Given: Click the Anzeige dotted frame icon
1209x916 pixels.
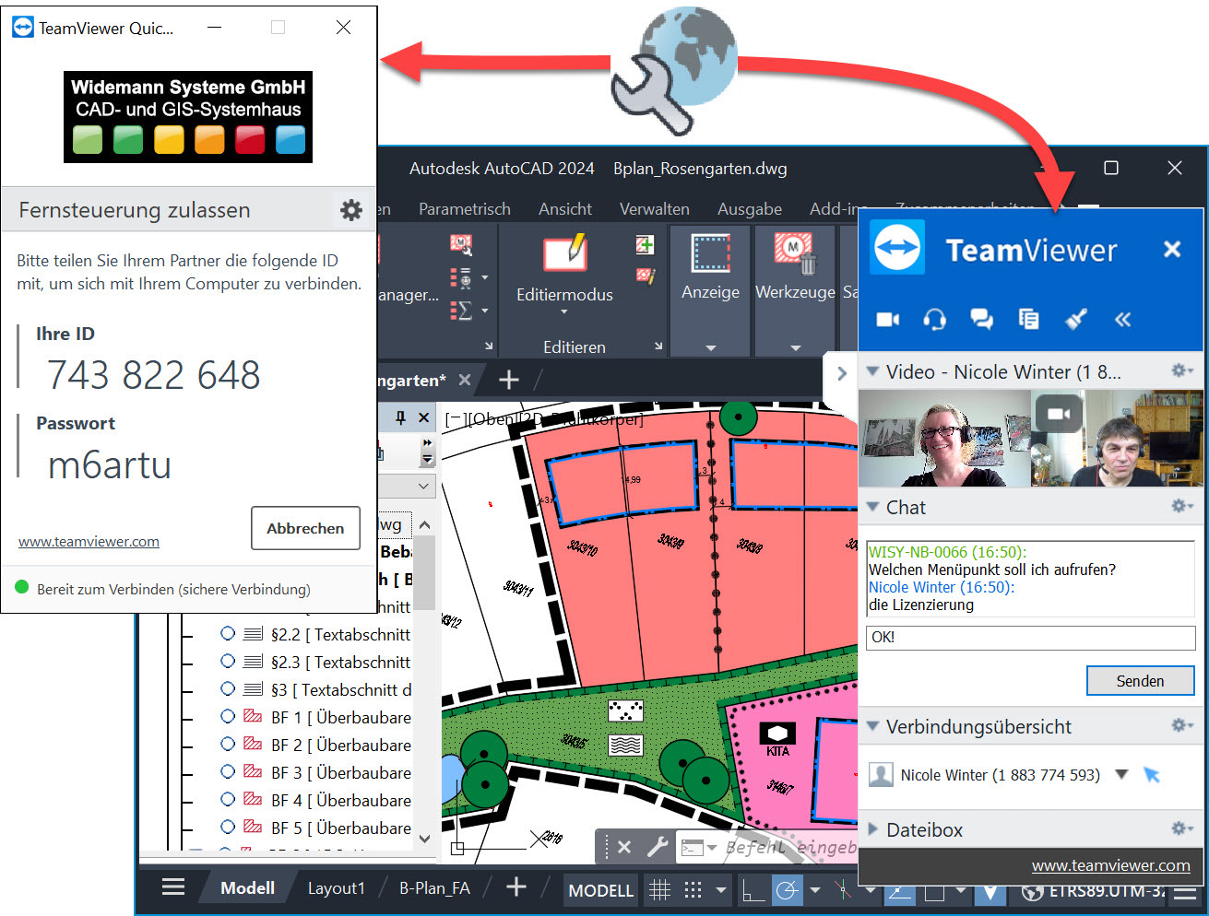Looking at the screenshot, I should click(x=710, y=253).
